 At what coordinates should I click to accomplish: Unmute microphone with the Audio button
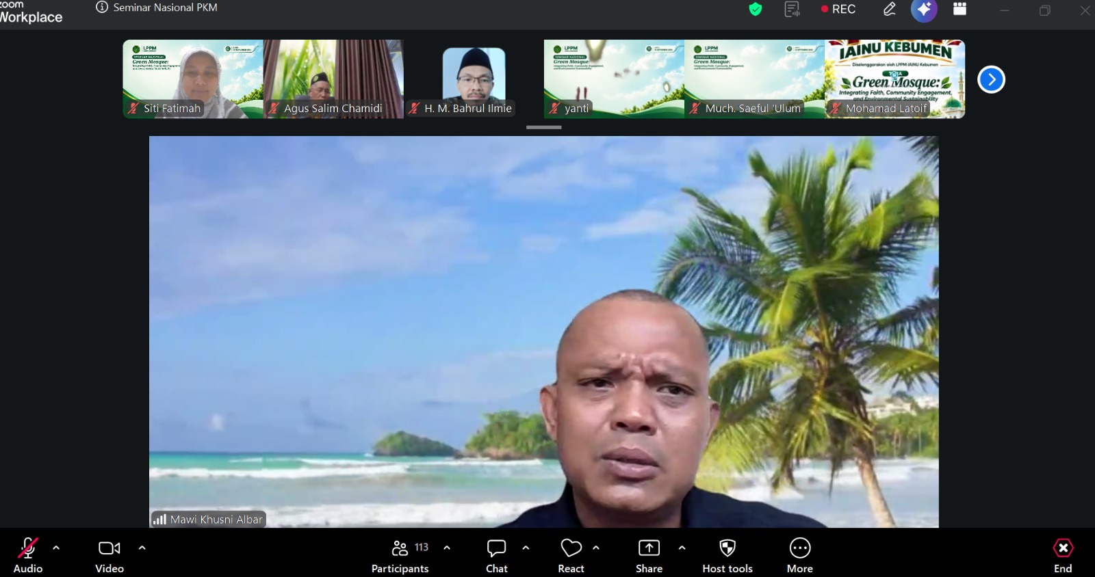coord(27,556)
